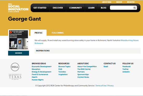Open the Dell Social Innovation Challenge logo
The height and width of the screenshot is (96, 143).
(18, 8)
